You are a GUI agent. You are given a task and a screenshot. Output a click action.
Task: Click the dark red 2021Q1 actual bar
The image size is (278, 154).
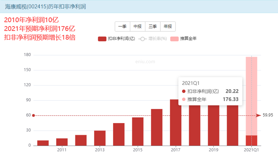tap(251, 141)
